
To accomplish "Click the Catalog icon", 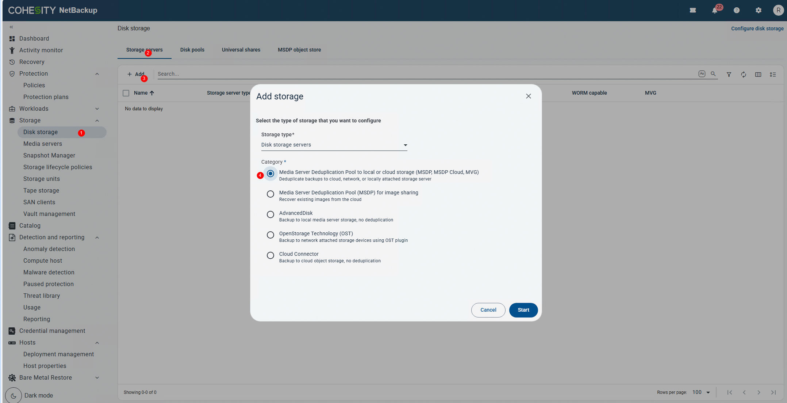I will pos(12,226).
